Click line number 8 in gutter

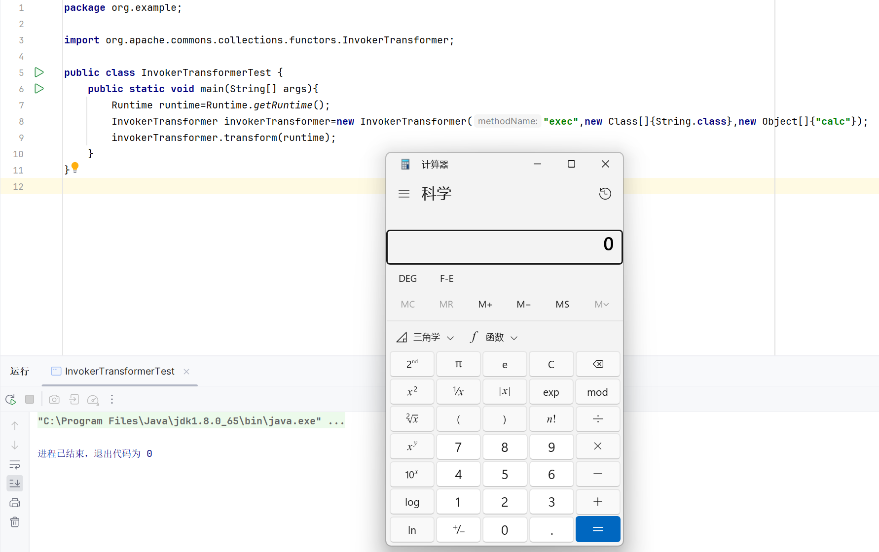21,121
